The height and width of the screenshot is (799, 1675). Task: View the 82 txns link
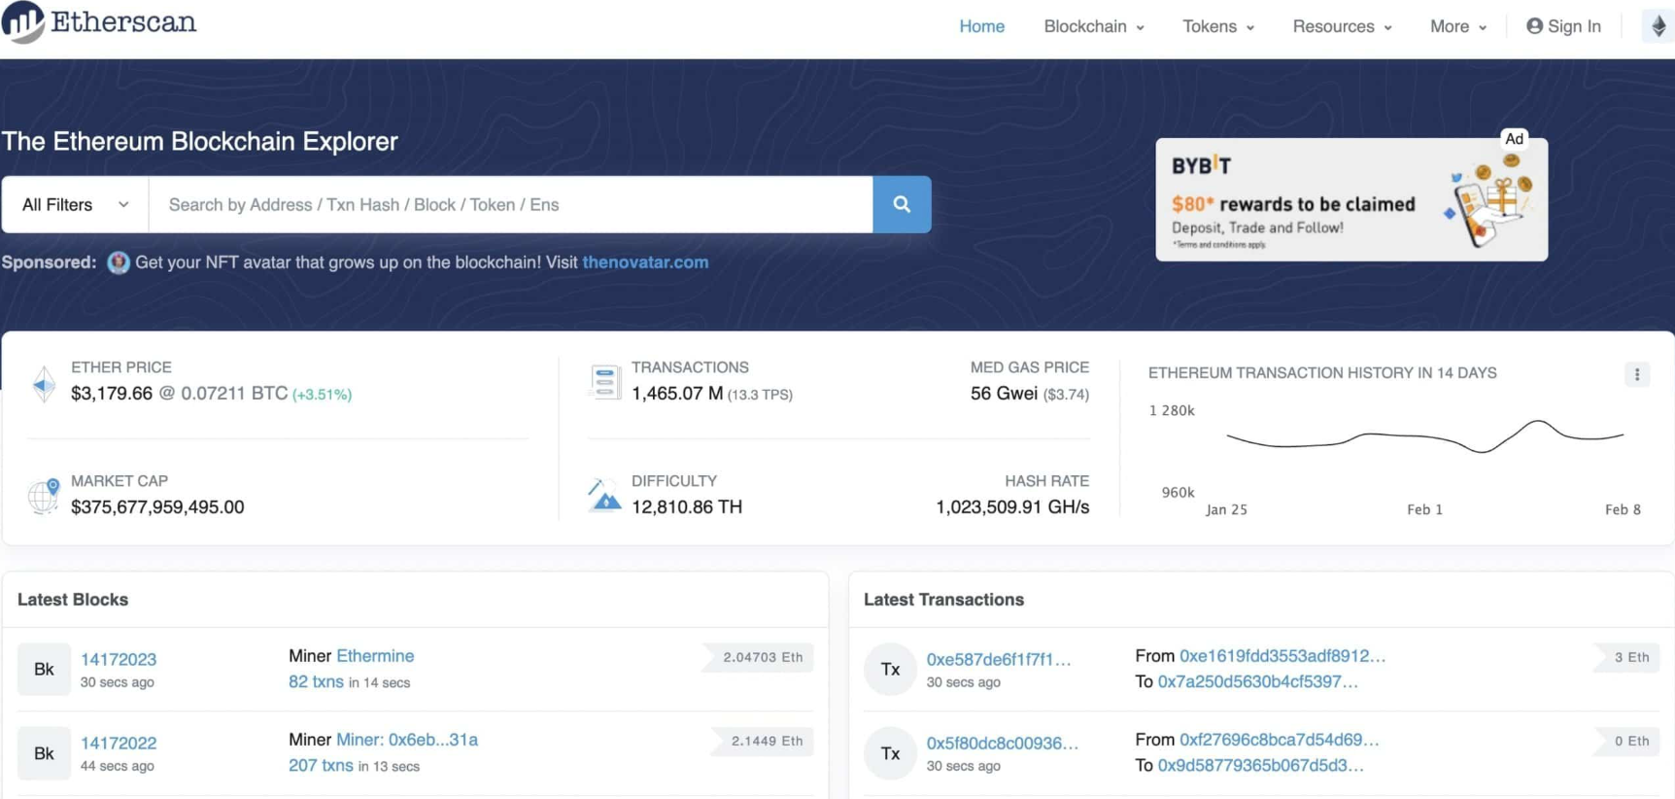[316, 681]
